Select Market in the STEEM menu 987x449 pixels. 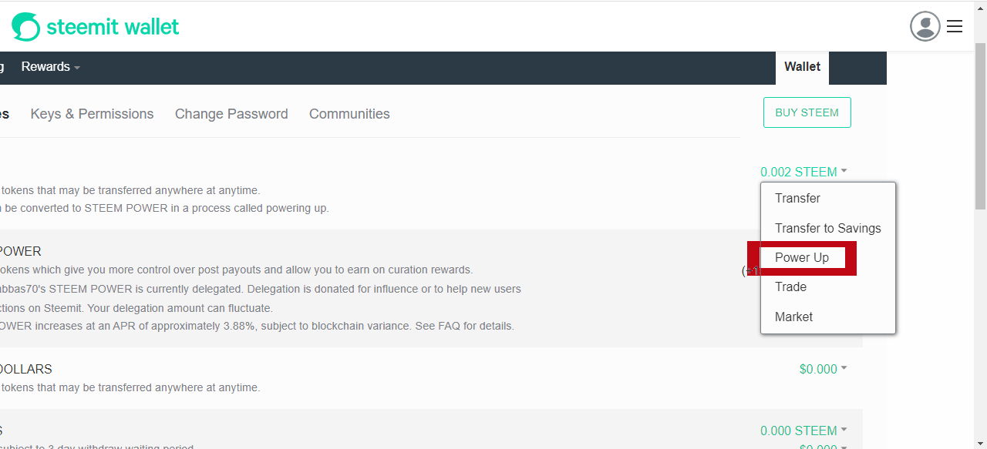point(828,317)
